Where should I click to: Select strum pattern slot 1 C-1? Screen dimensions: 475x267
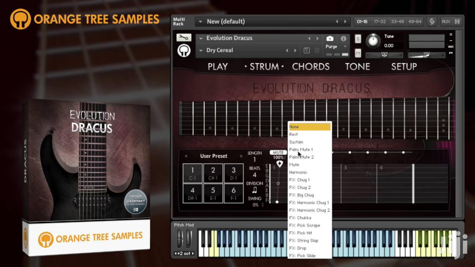tap(193, 173)
